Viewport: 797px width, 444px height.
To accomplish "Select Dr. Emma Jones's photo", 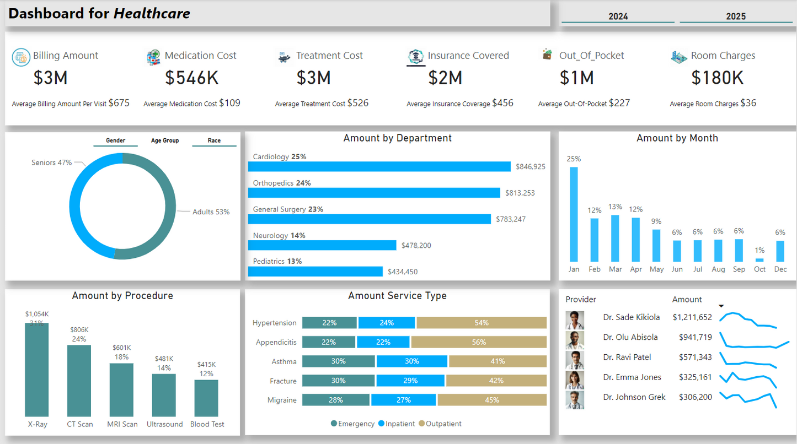I will point(575,380).
